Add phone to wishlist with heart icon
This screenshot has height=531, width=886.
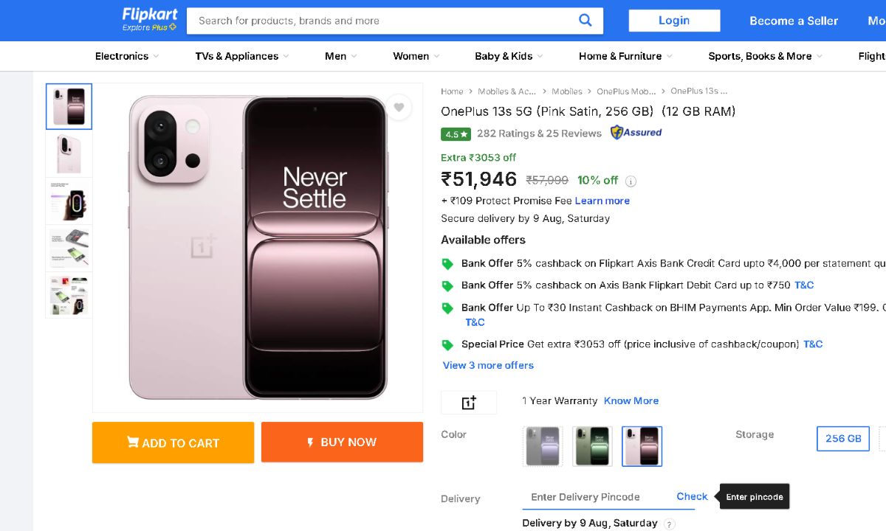tap(399, 108)
